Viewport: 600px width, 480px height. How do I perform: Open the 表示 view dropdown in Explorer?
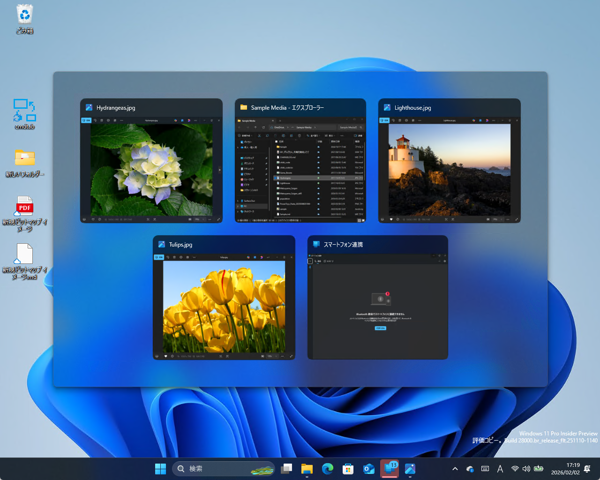tap(331, 135)
